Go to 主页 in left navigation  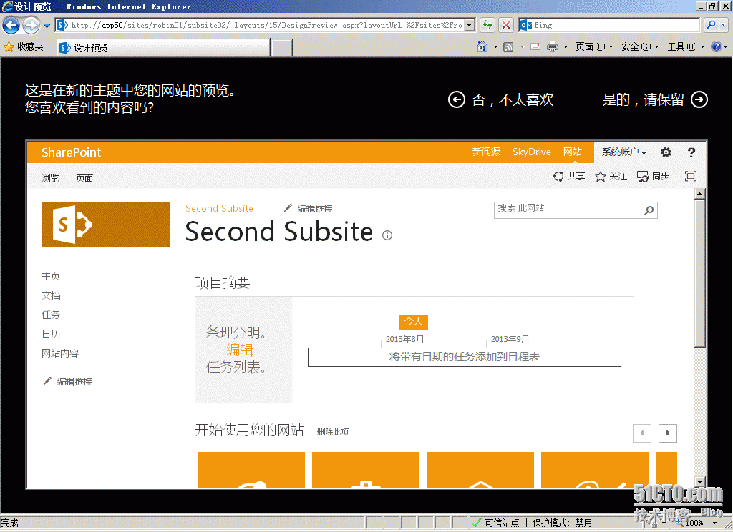pos(51,276)
